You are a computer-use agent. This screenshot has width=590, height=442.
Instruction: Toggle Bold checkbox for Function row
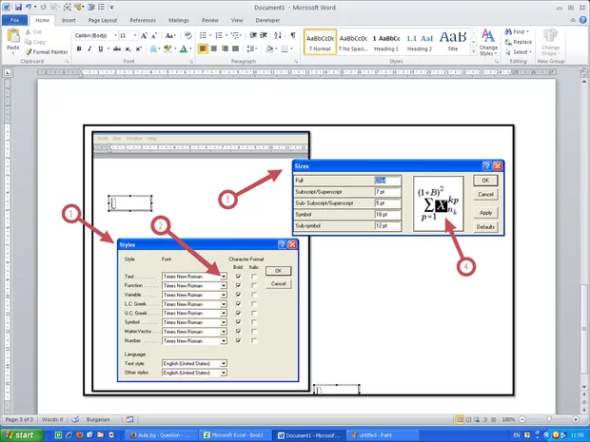click(238, 286)
